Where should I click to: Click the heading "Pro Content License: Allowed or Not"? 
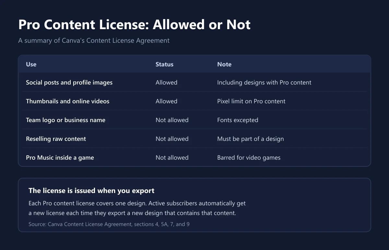[x=135, y=25]
